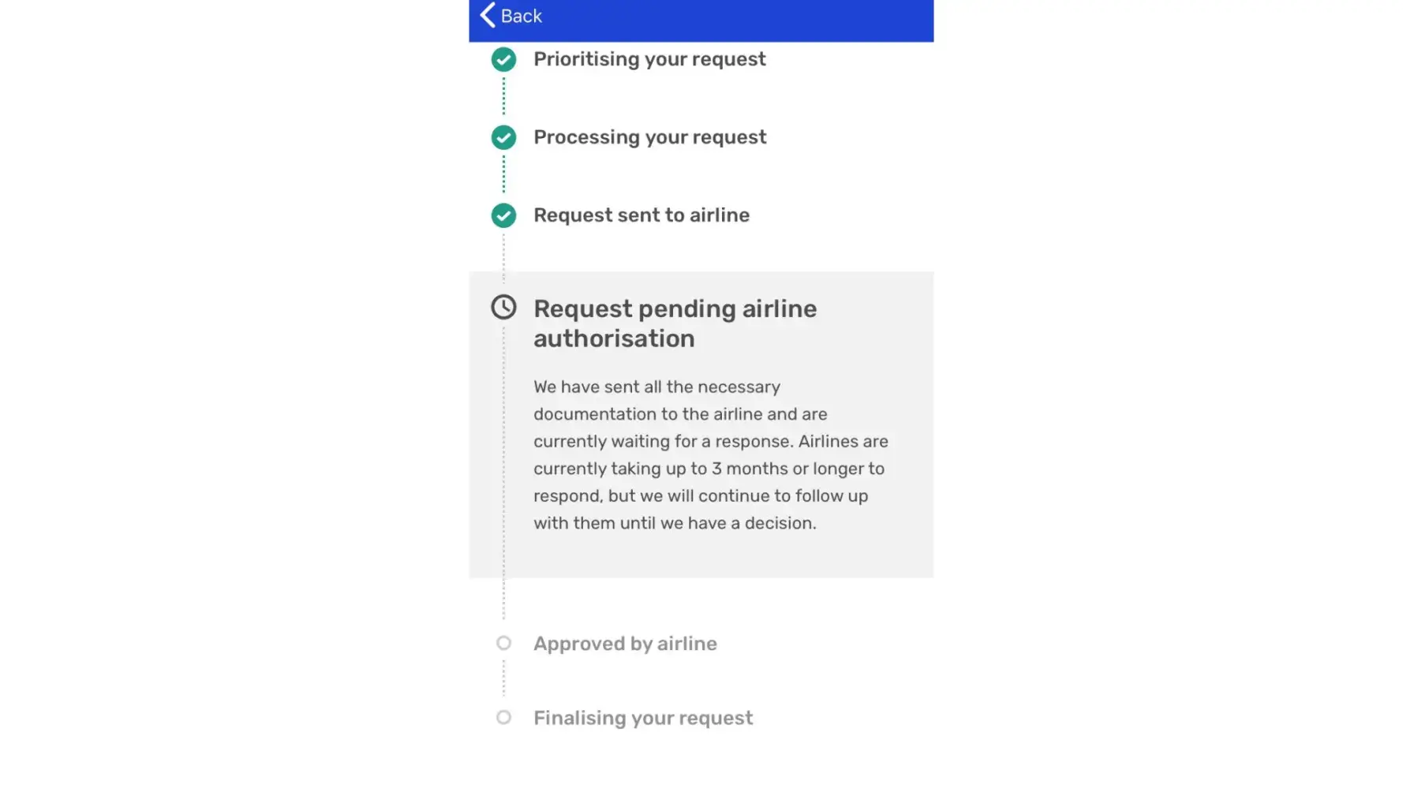Viewport: 1403px width, 789px height.
Task: Click dotted connector between Prioritising and Processing steps
Action: click(503, 98)
